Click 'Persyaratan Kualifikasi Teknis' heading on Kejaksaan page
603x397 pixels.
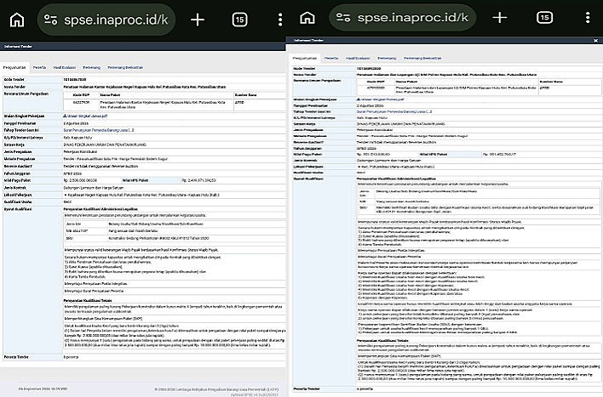(x=88, y=301)
